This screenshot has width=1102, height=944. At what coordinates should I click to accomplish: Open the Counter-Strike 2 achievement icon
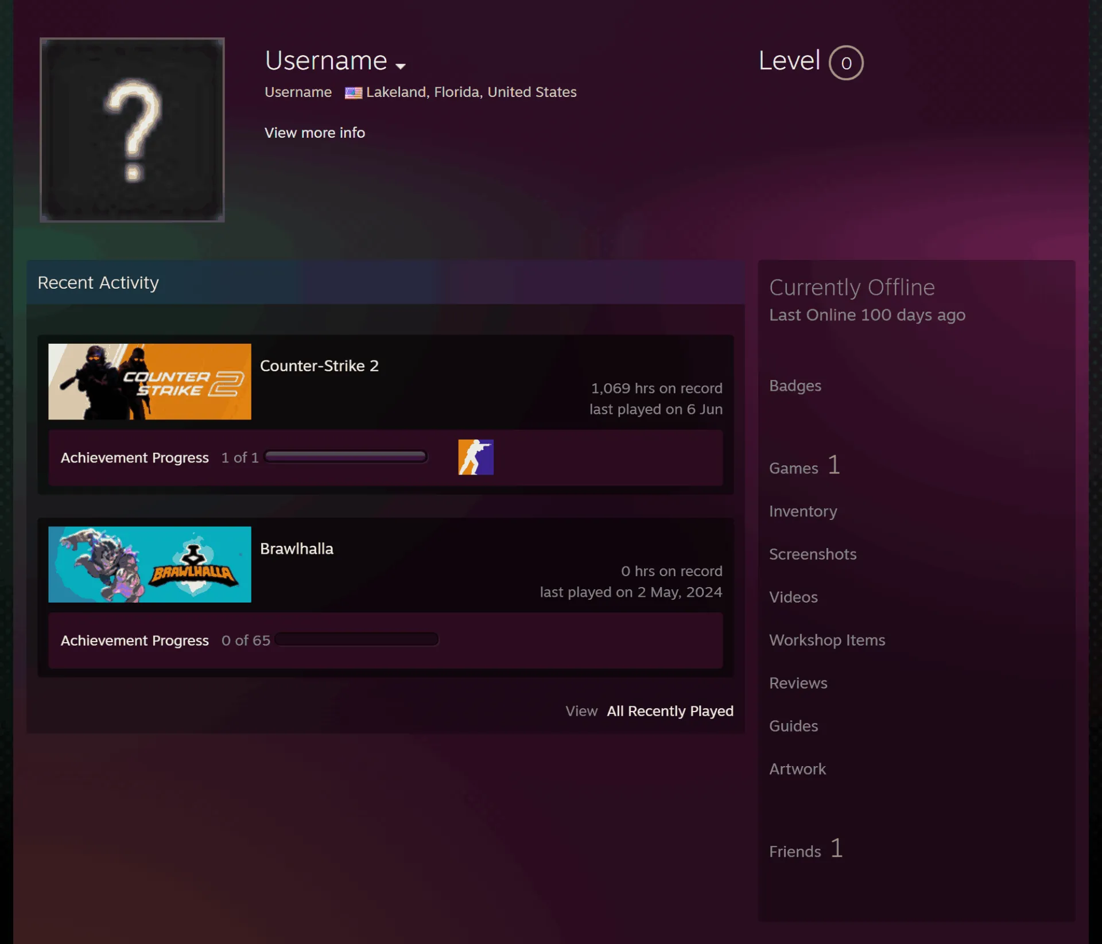click(x=476, y=457)
